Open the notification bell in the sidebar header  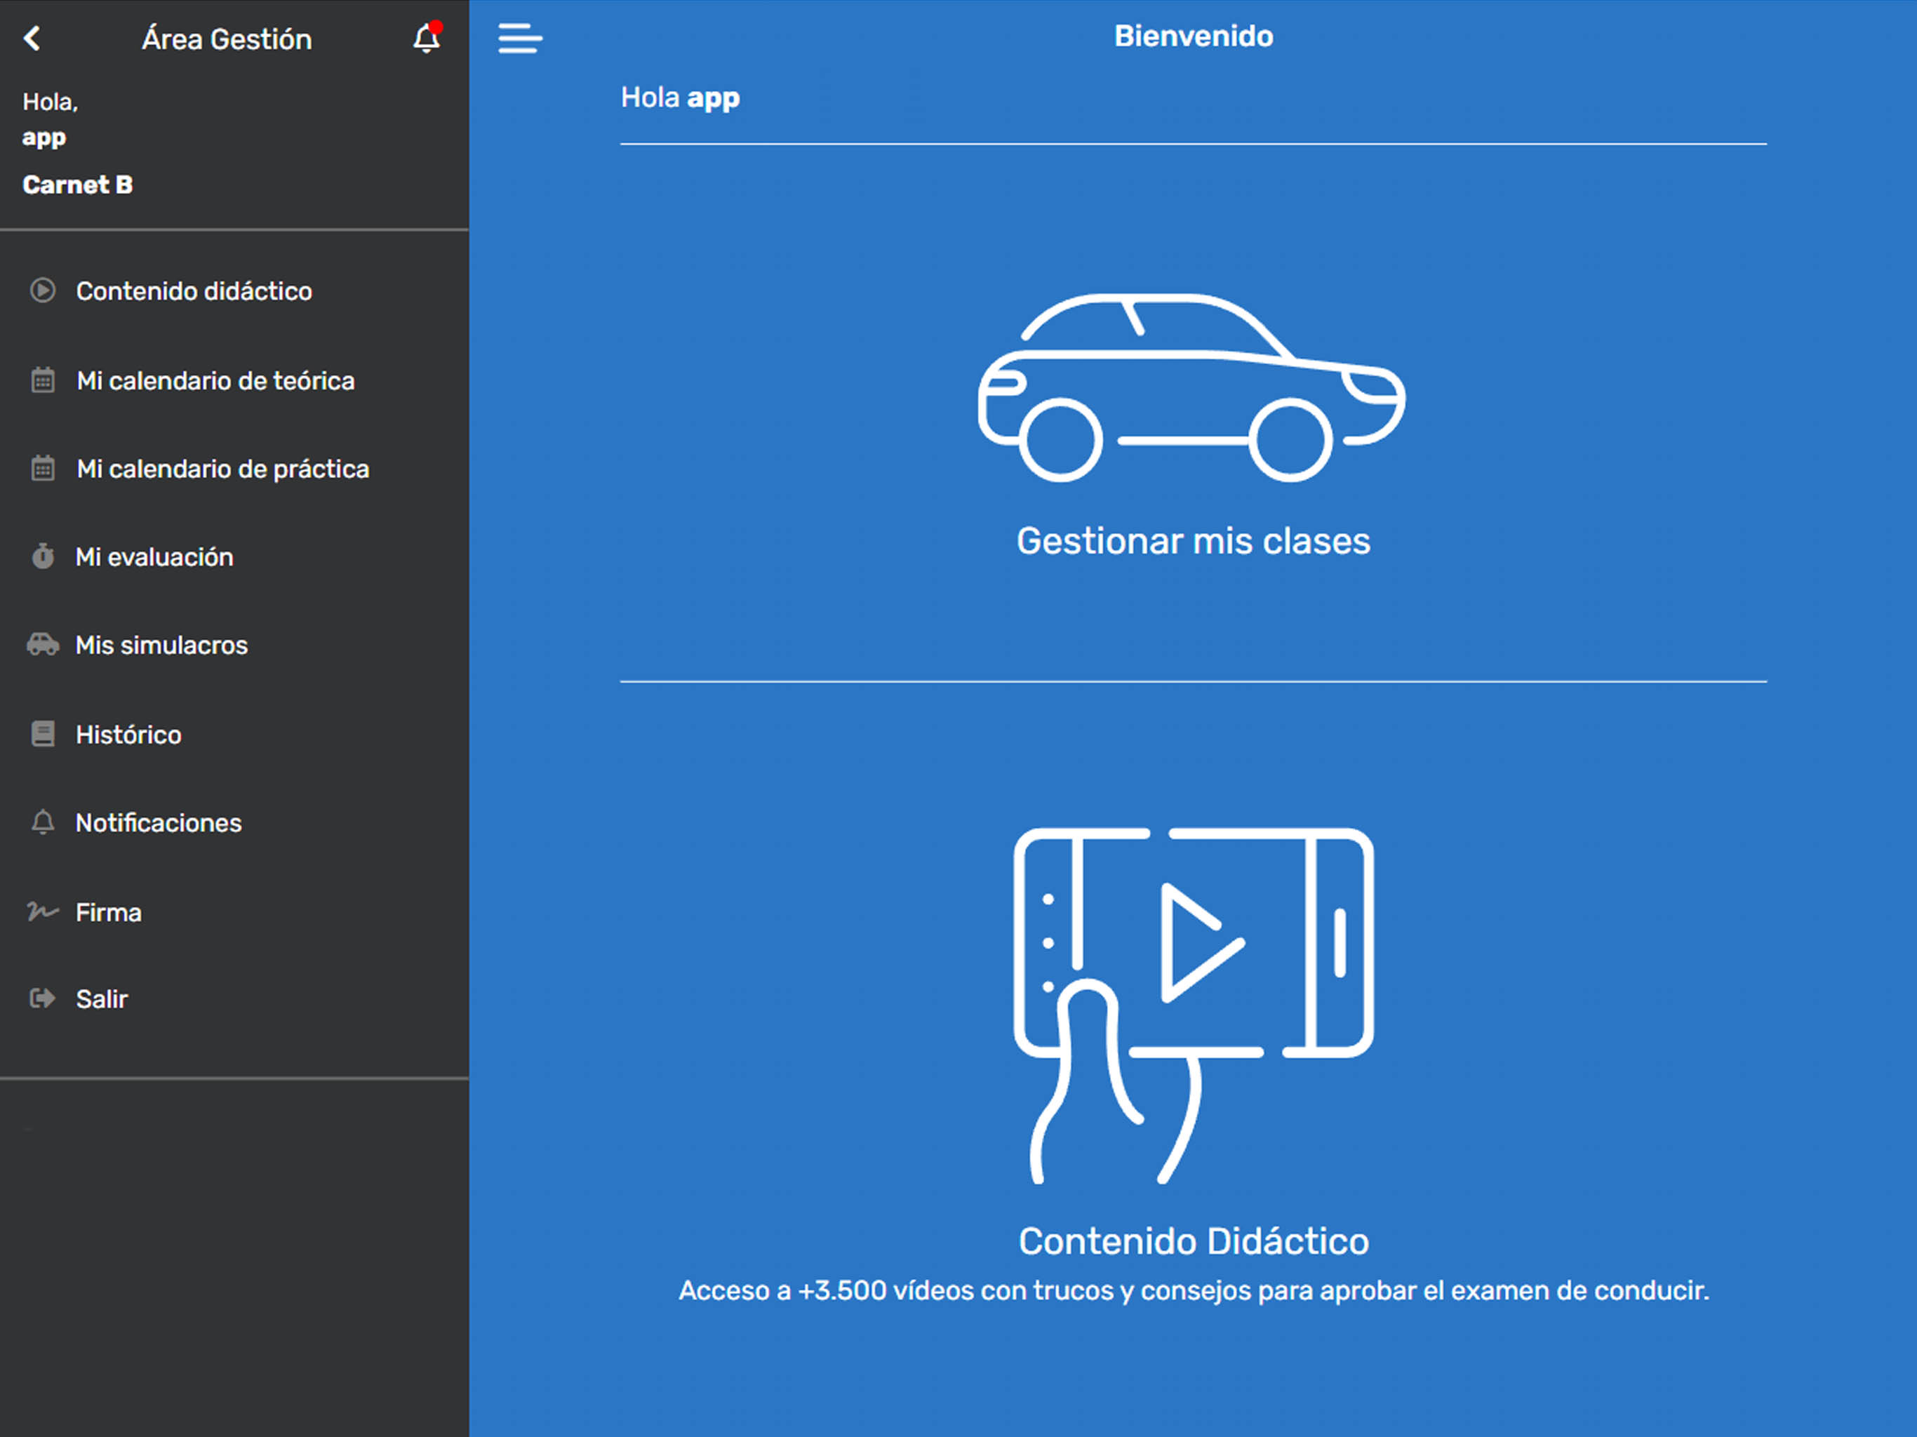tap(427, 37)
